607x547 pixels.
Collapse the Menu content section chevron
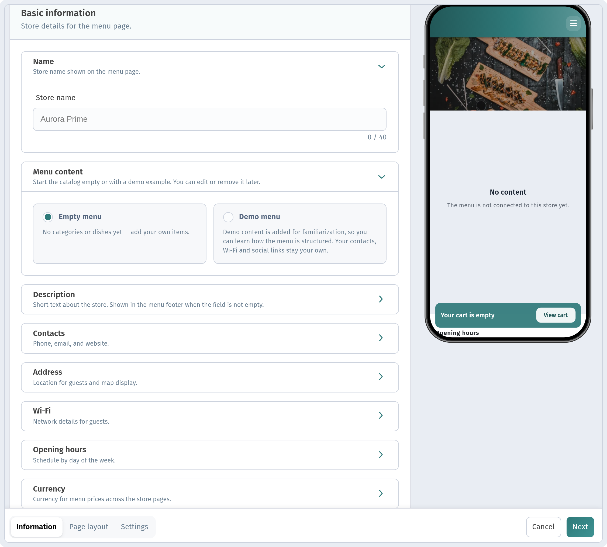pos(381,177)
